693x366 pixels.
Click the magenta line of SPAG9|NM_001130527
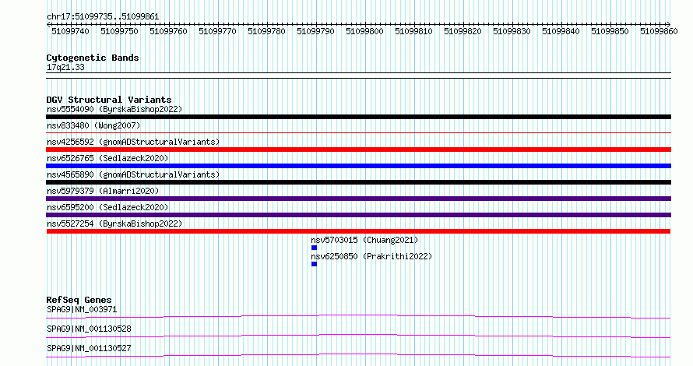pyautogui.click(x=358, y=355)
